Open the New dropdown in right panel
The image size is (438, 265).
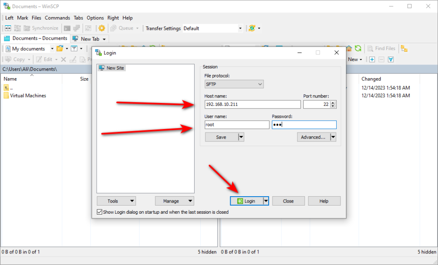tap(355, 59)
